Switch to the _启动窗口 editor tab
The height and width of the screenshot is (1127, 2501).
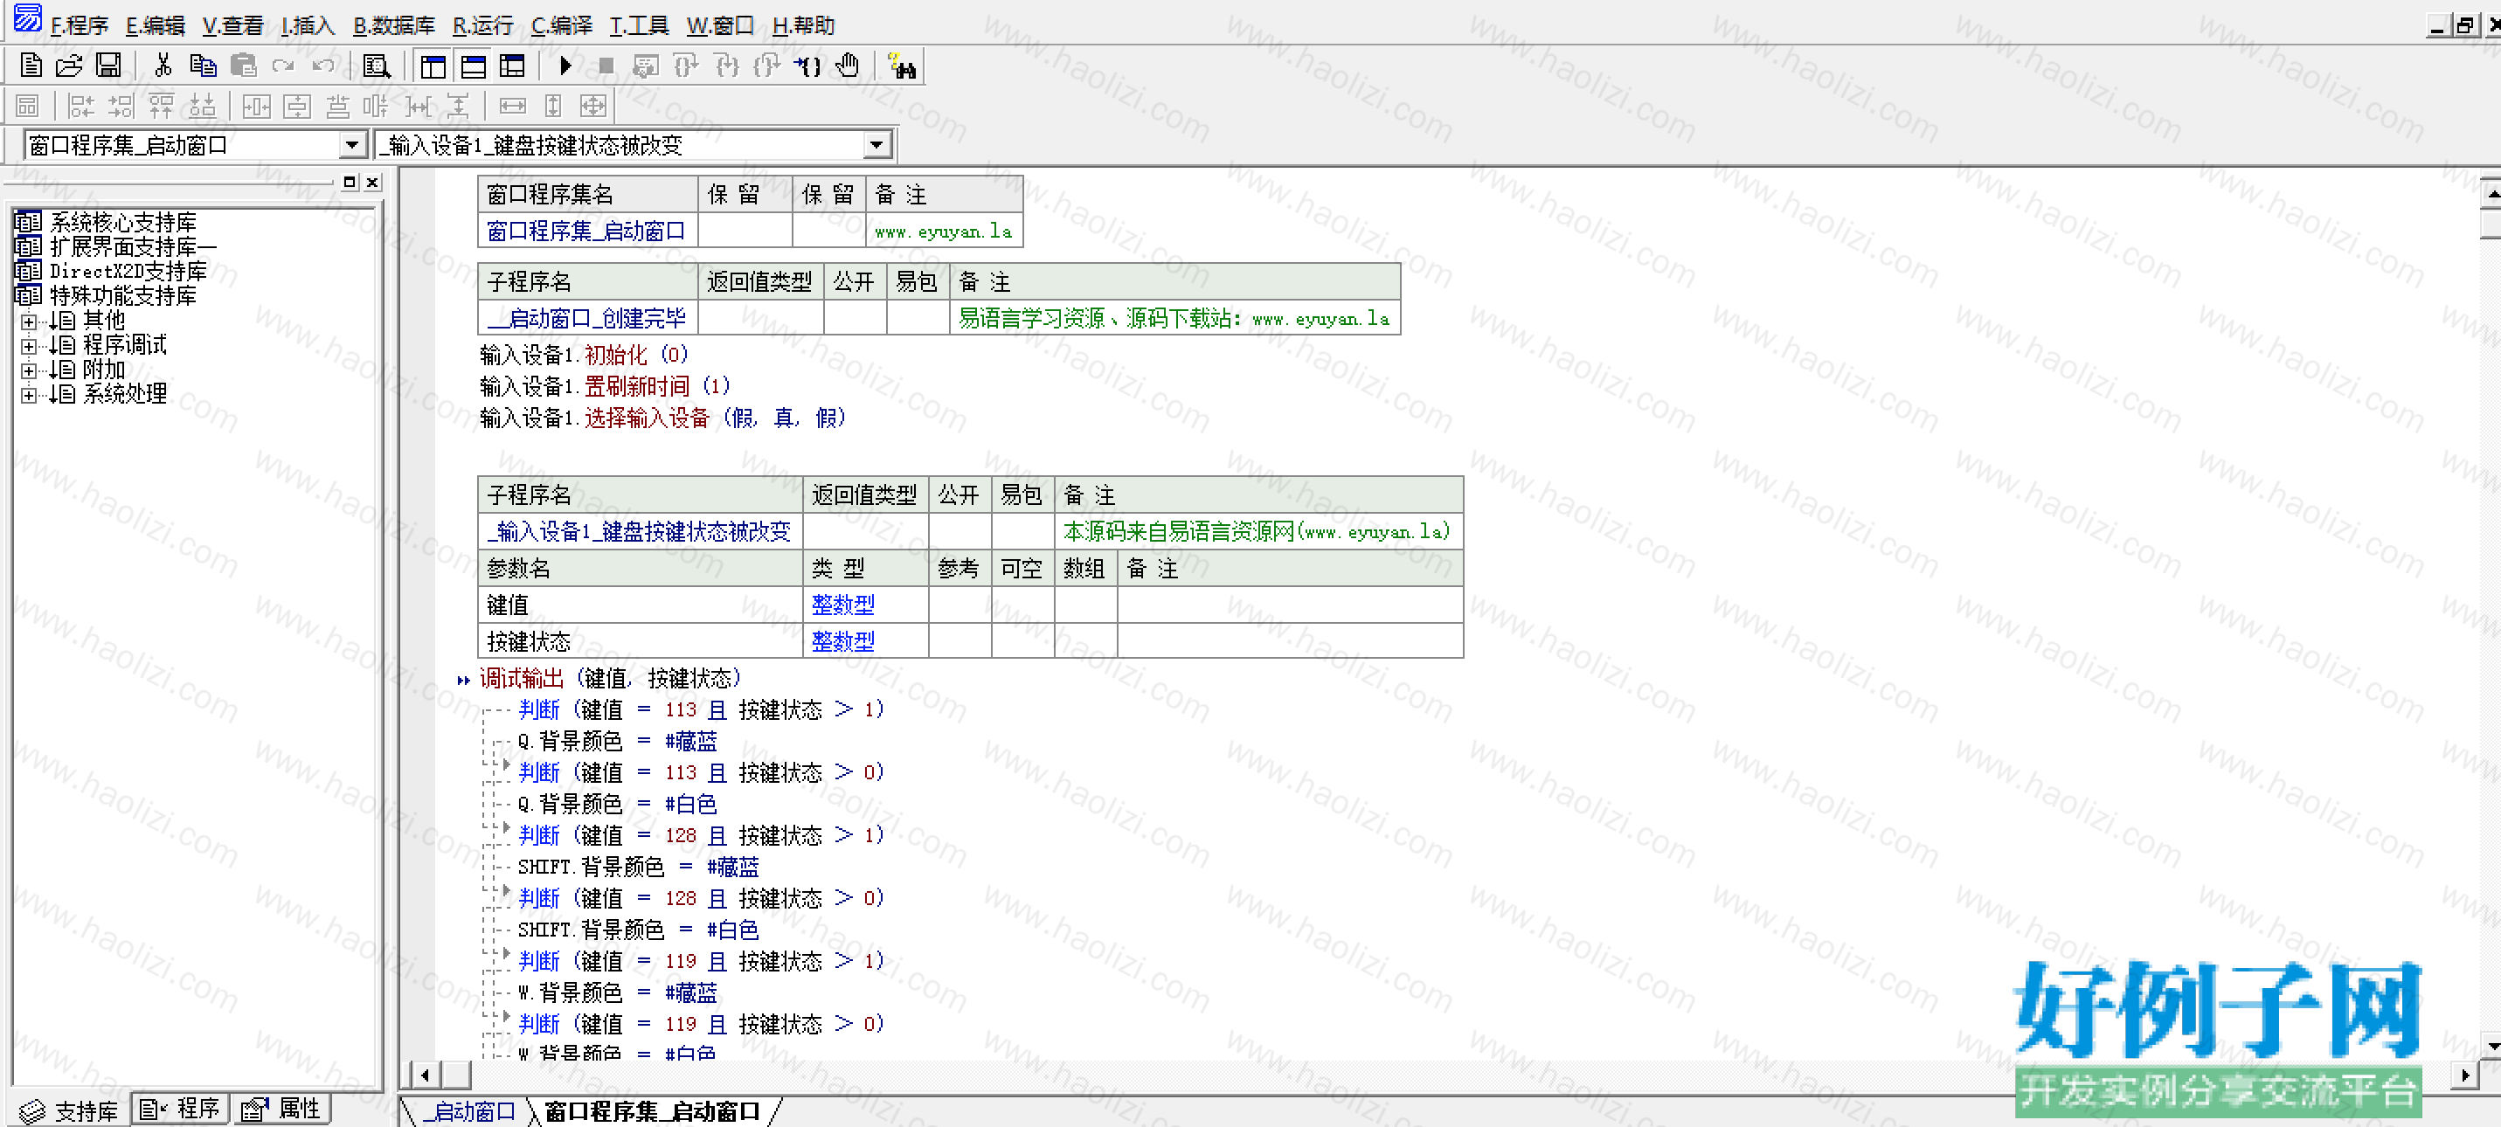click(468, 1111)
